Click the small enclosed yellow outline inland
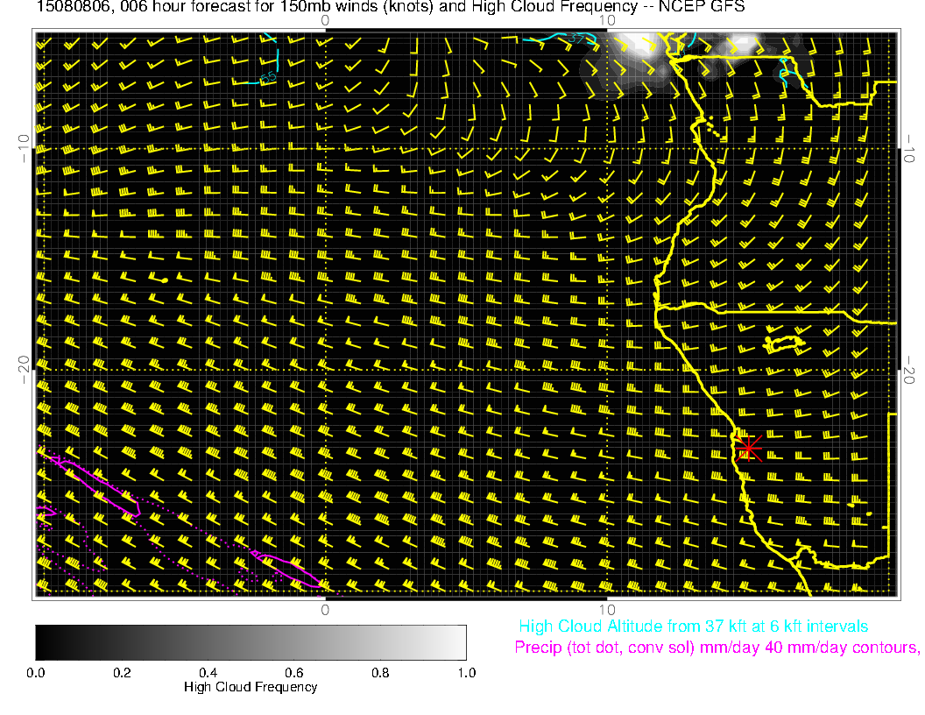925x715 pixels. pyautogui.click(x=785, y=342)
